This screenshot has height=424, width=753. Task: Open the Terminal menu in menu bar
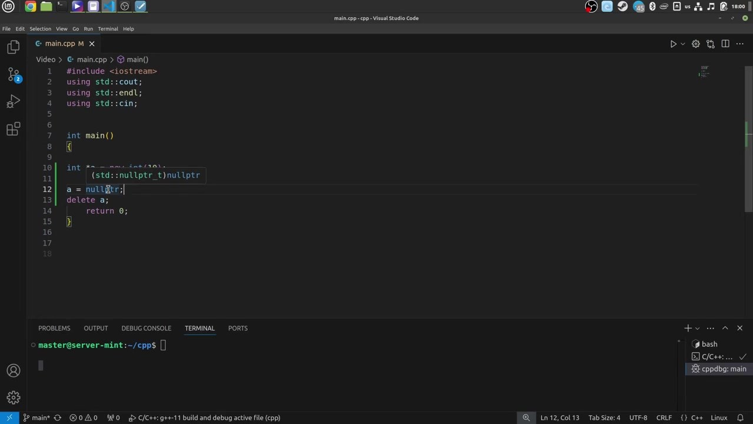click(x=108, y=28)
